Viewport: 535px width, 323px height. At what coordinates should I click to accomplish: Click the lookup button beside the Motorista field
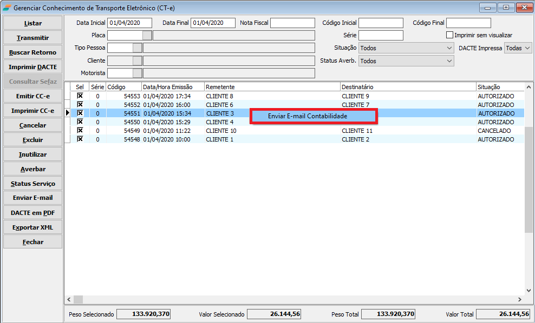coord(138,73)
